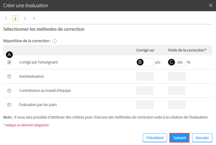This screenshot has height=145, width=216.
Task: Check Contribution au travail d'équipe box
Action: click(x=9, y=91)
